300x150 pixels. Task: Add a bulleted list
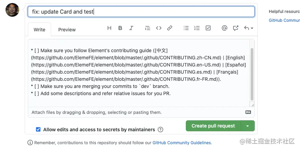click(186, 28)
